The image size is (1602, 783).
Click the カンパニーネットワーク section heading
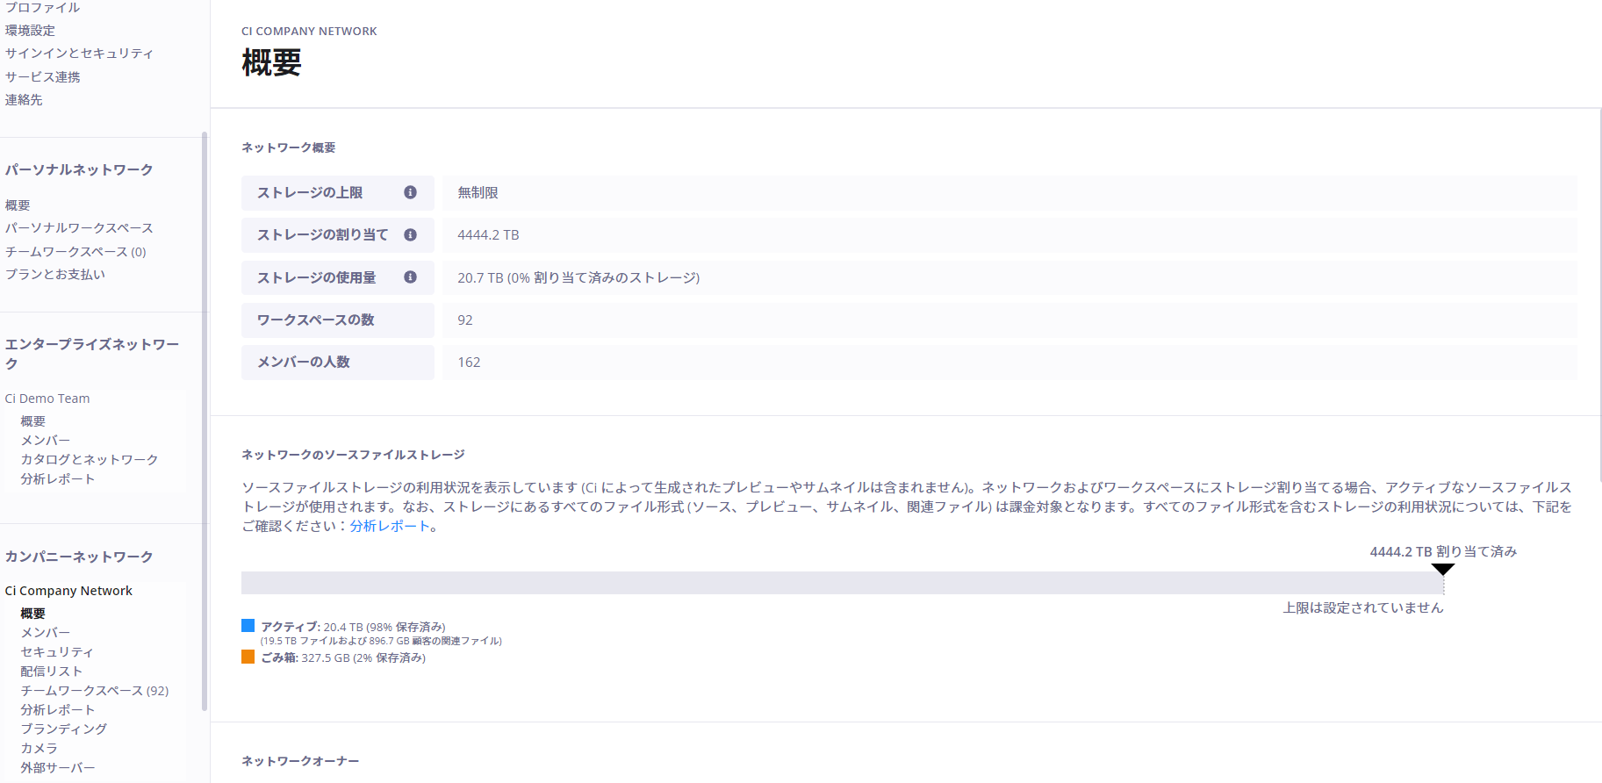point(79,557)
